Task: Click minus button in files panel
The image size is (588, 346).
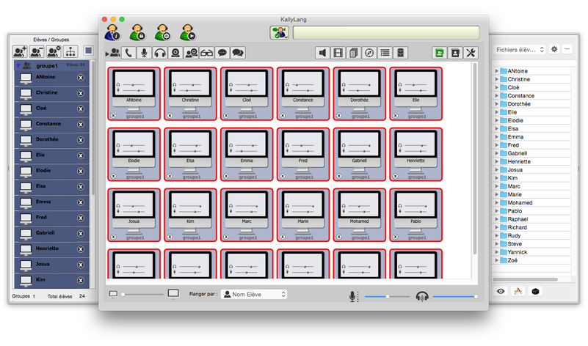Action: (567, 49)
